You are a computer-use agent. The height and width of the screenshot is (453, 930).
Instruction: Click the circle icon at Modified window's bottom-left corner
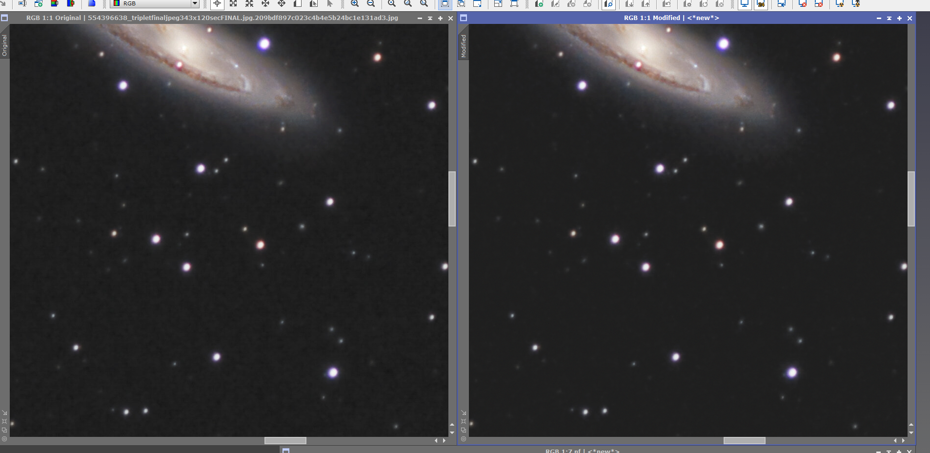click(x=464, y=439)
